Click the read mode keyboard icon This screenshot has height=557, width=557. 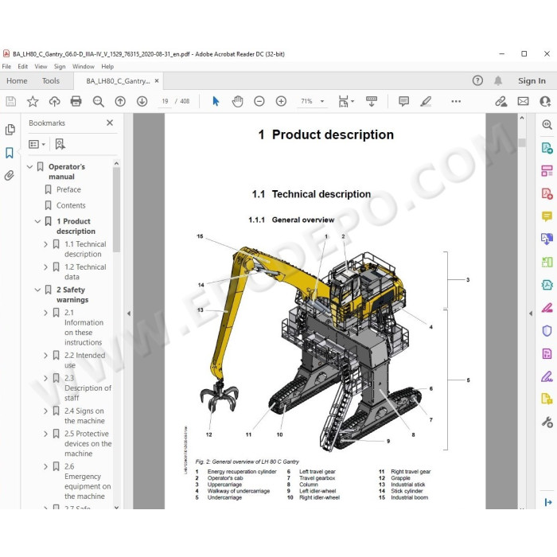click(372, 102)
